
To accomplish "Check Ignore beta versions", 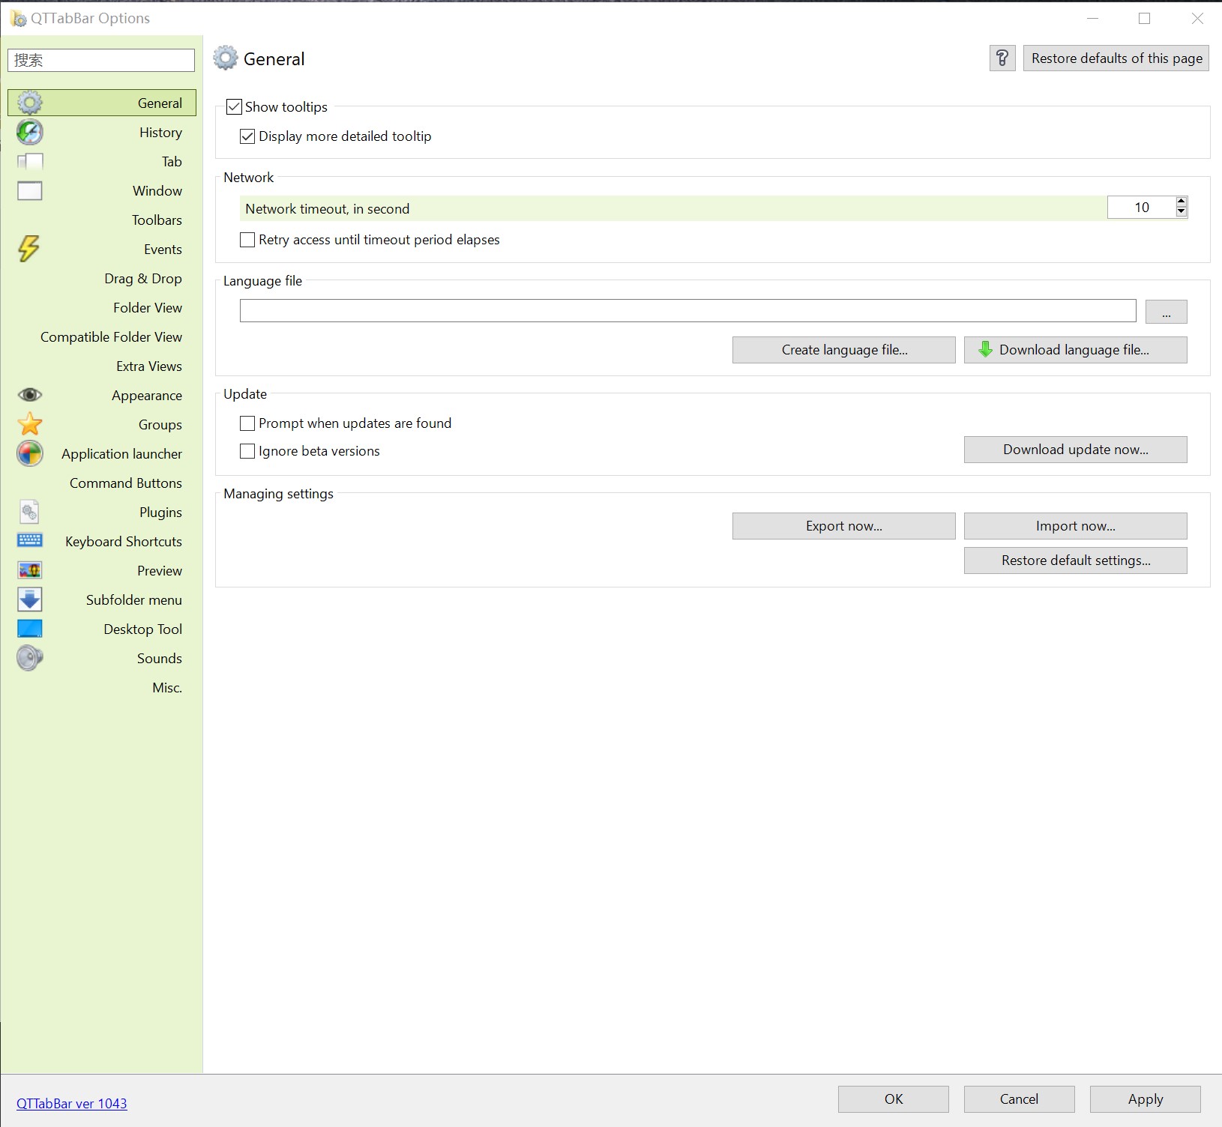I will point(247,451).
